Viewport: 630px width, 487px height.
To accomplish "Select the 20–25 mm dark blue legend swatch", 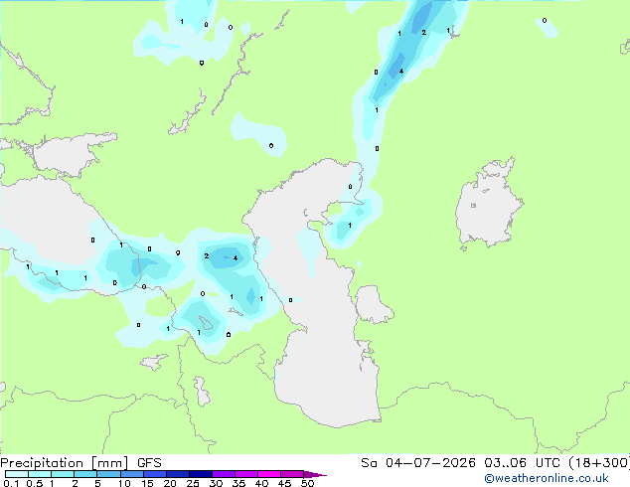I will pos(177,474).
